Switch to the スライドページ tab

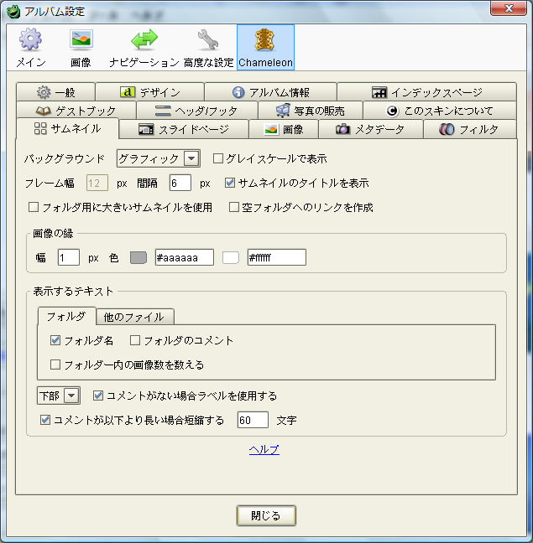(184, 129)
